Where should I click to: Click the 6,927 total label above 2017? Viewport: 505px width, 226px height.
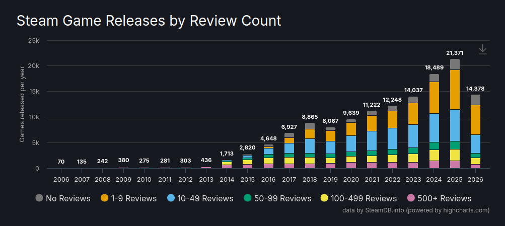(289, 127)
